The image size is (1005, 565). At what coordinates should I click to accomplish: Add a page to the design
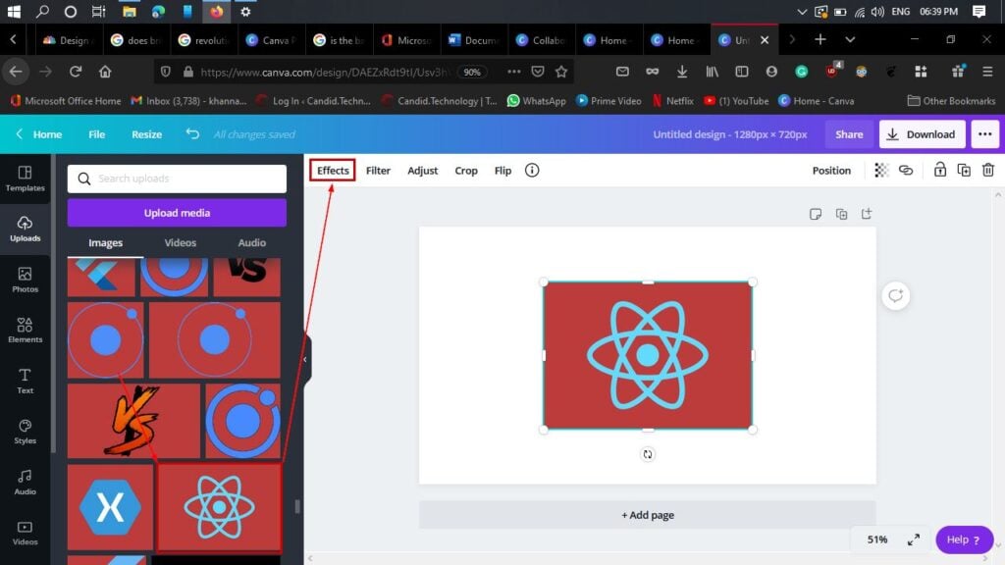648,515
